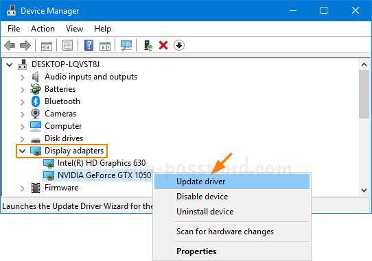This screenshot has height=261, width=372.
Task: Click the Scan for hardware changes monitor icon
Action: 126,45
